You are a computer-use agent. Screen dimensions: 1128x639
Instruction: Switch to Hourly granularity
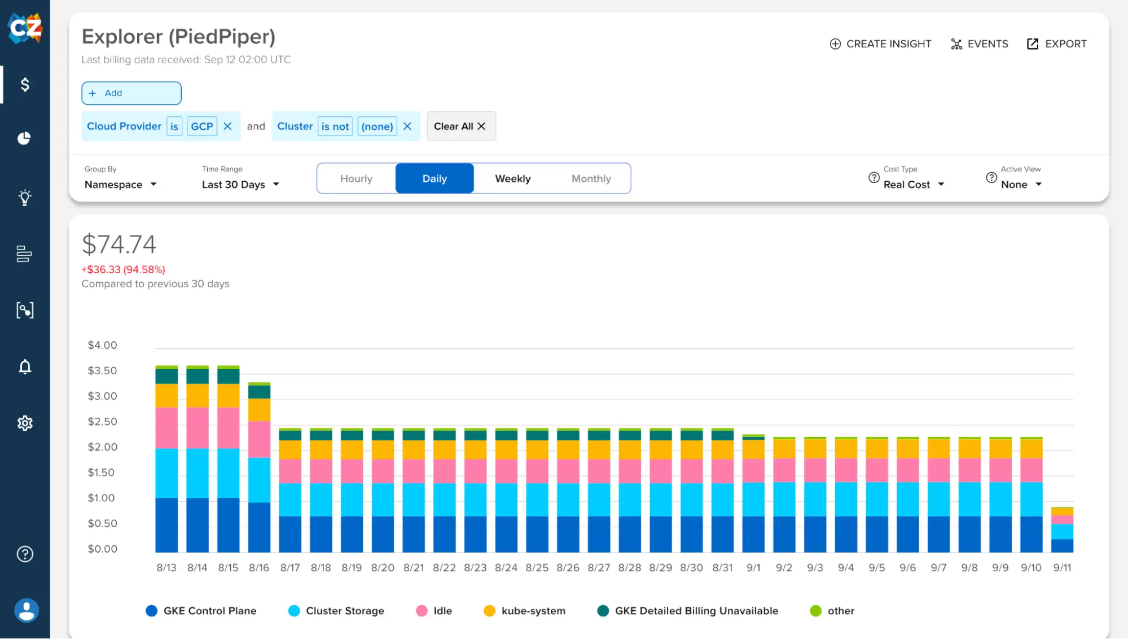click(x=356, y=179)
